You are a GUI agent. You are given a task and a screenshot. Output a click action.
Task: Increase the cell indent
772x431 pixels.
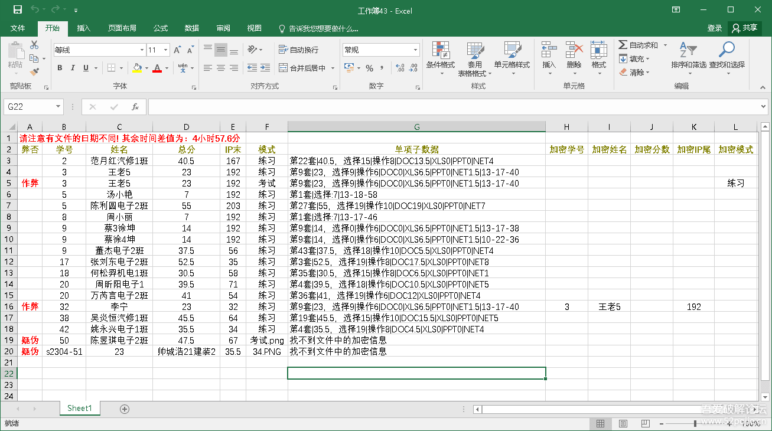[x=266, y=68]
